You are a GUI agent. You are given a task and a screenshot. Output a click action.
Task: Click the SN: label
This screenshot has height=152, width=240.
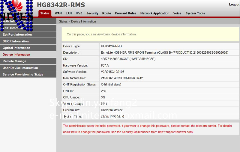65,59
